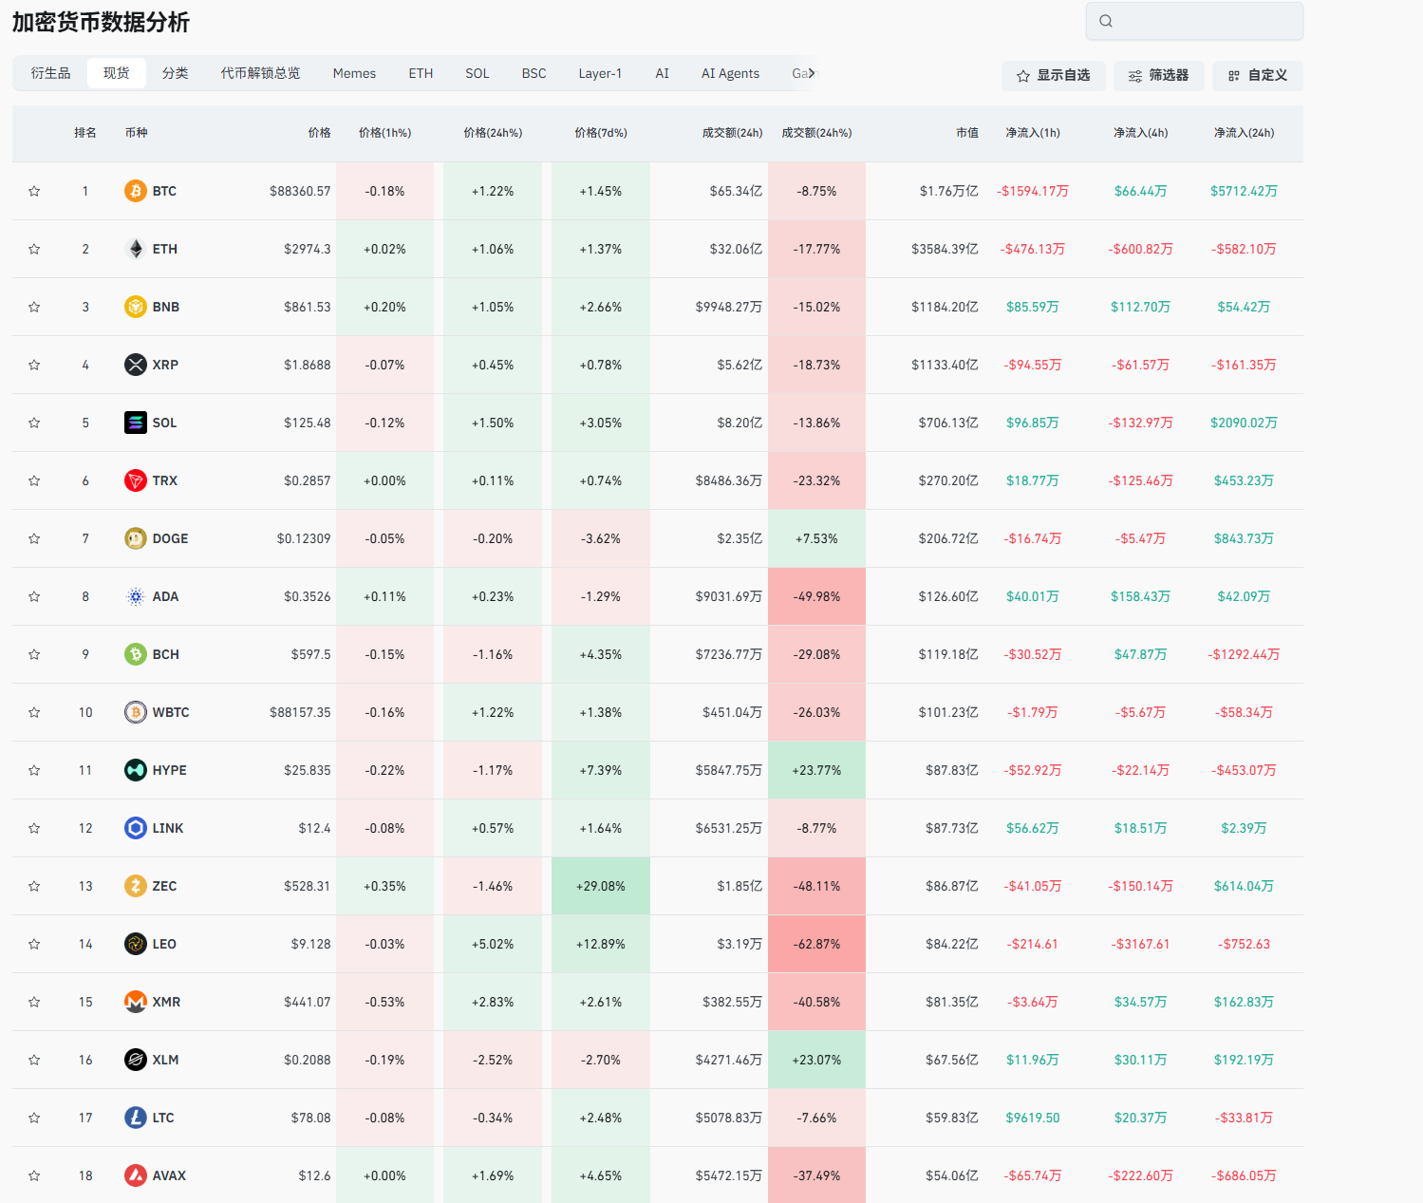
Task: Select the Memes category tab
Action: pos(354,73)
